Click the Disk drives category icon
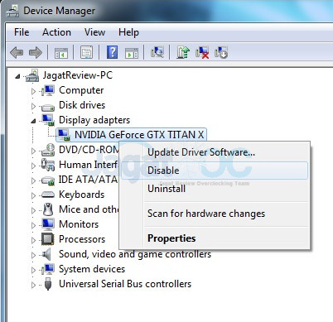Image resolution: width=333 pixels, height=322 pixels. [47, 107]
